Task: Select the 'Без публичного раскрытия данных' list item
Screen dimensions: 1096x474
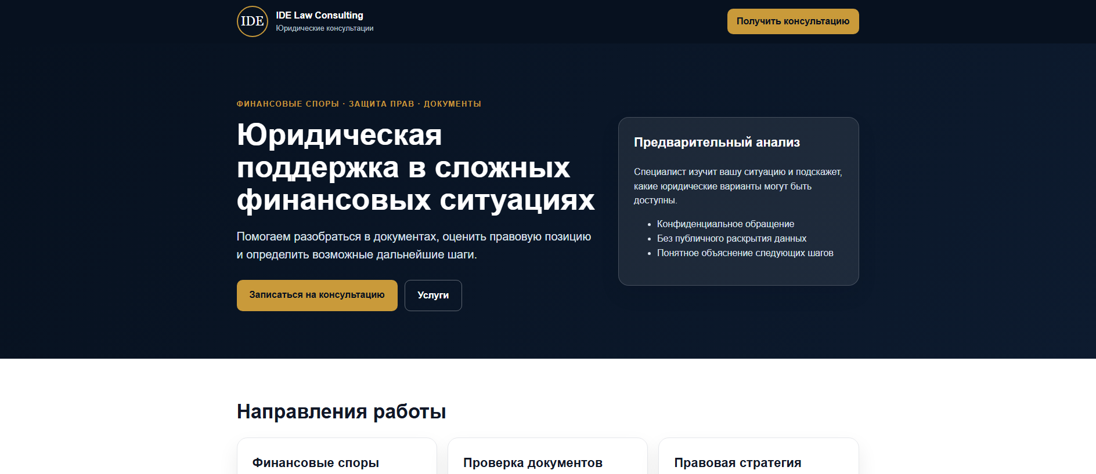Action: pyautogui.click(x=731, y=239)
